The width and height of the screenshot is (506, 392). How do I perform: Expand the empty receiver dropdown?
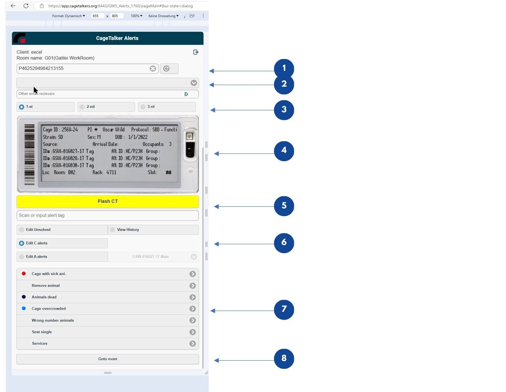point(194,83)
